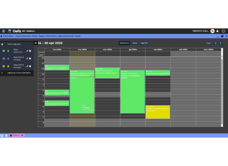Edit the Rapp. Intervento calendar with pencil
Screen dimensions: 228x166
(x=27, y=51)
